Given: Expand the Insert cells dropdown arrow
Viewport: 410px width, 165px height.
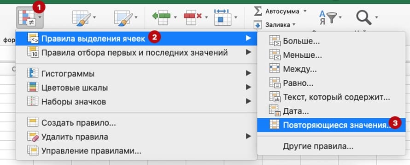Looking at the screenshot, I should [175, 17].
